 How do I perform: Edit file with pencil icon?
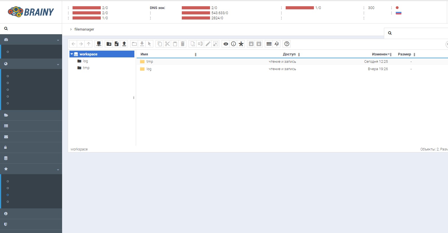(208, 44)
